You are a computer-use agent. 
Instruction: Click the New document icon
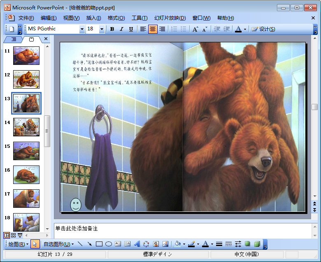[x=12, y=29]
